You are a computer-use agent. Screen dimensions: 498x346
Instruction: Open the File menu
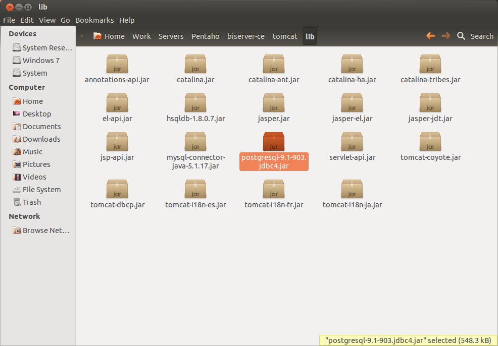9,20
